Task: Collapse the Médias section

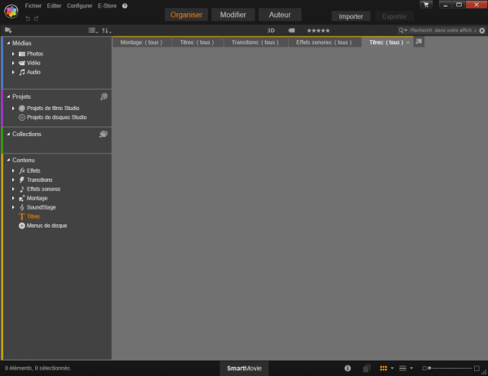Action: [8, 43]
